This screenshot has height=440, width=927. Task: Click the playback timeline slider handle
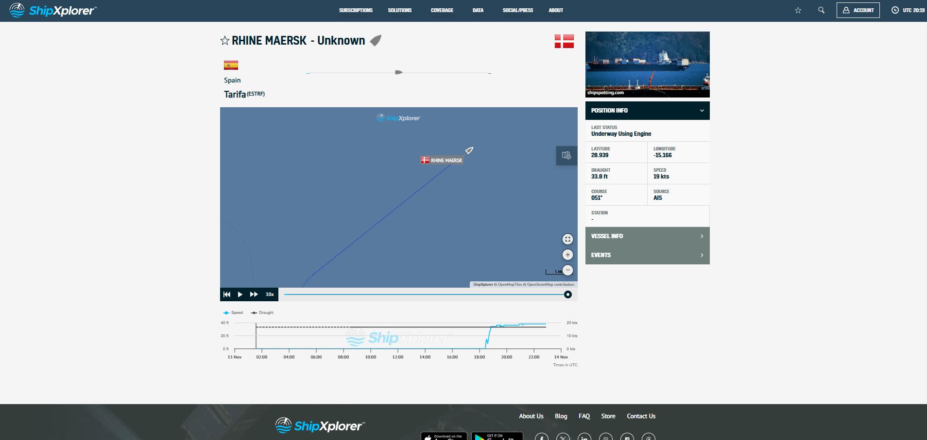coord(567,294)
